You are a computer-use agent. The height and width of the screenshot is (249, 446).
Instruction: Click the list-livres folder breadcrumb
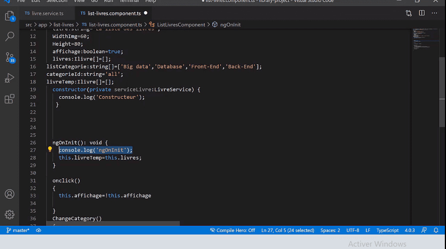64,25
